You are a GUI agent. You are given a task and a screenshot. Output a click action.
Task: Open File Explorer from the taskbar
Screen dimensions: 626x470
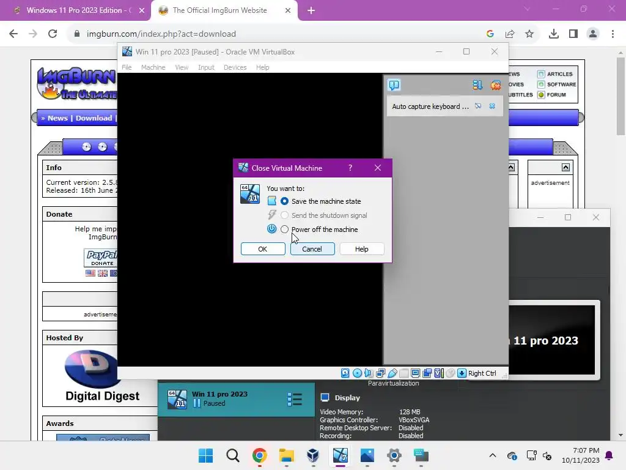tap(286, 455)
